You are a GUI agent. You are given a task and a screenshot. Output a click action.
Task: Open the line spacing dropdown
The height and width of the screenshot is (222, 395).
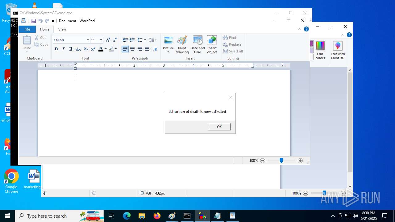[153, 40]
